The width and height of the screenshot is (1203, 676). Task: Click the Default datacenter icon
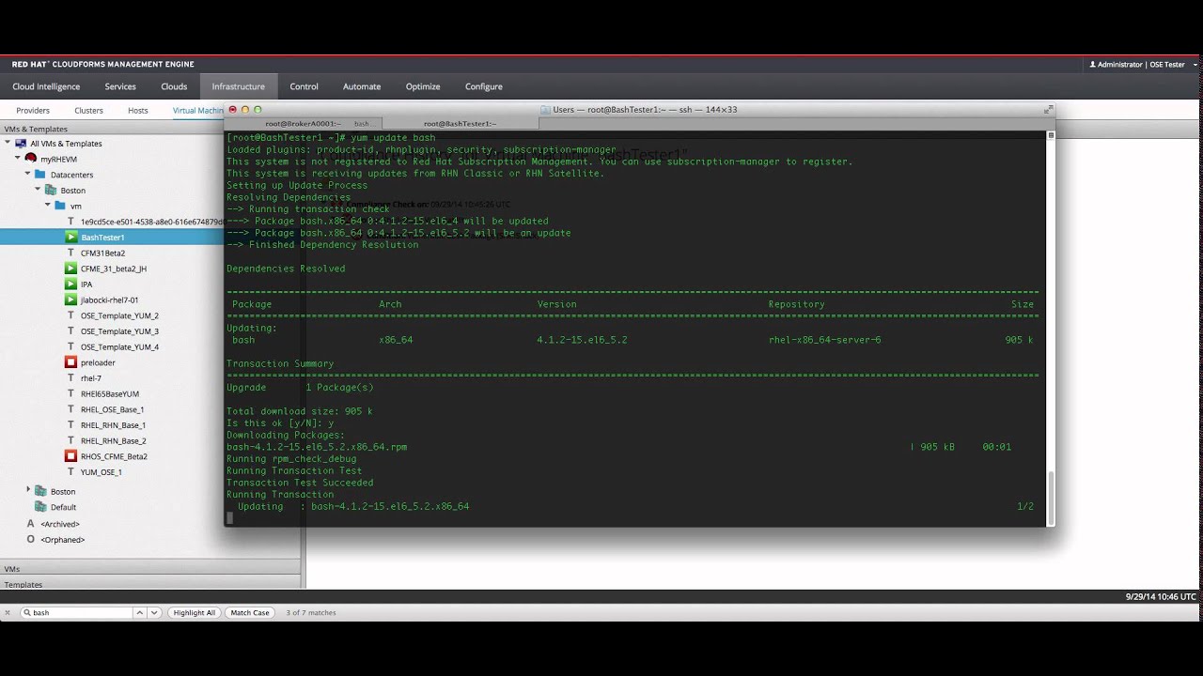[x=40, y=507]
